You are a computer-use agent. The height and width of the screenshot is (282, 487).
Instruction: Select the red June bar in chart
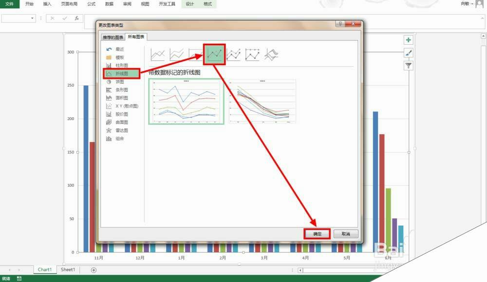tap(382, 194)
